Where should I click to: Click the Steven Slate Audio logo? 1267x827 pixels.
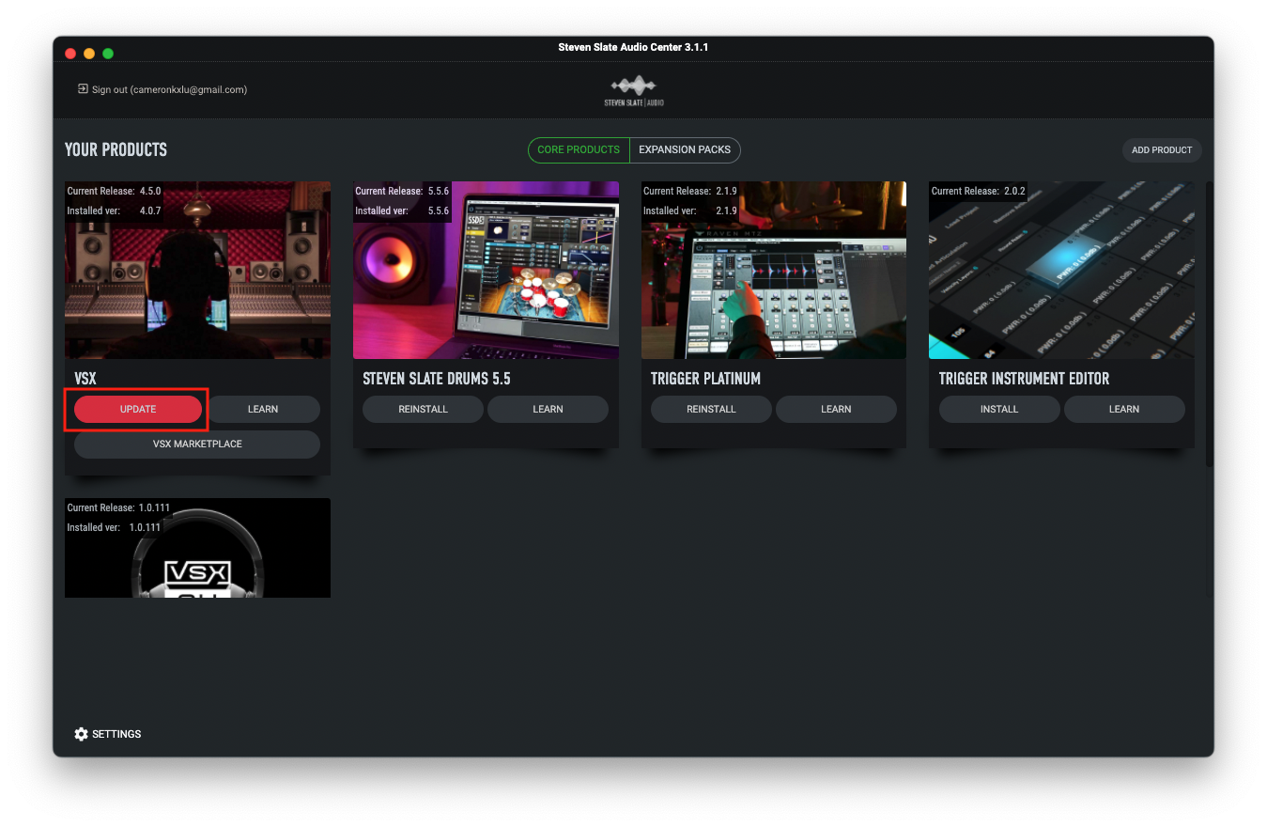coord(634,91)
